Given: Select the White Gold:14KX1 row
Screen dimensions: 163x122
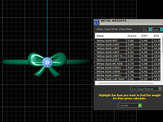Looking at the screenshot, I should pyautogui.click(x=128, y=75).
